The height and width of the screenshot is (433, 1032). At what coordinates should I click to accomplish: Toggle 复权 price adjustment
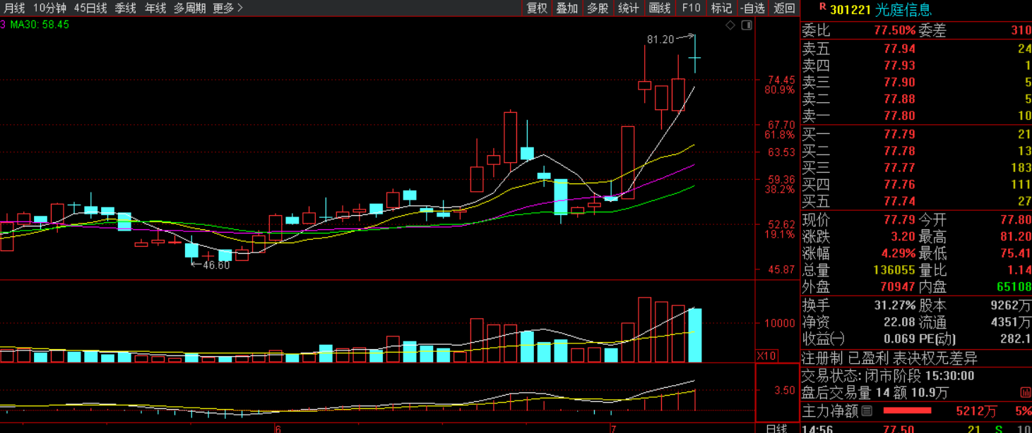[x=537, y=8]
